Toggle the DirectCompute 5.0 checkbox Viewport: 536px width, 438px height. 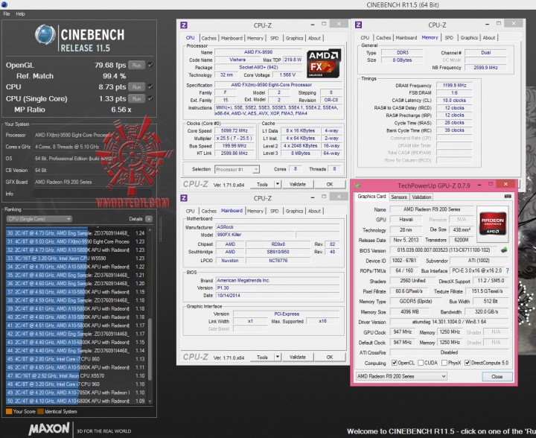click(468, 363)
